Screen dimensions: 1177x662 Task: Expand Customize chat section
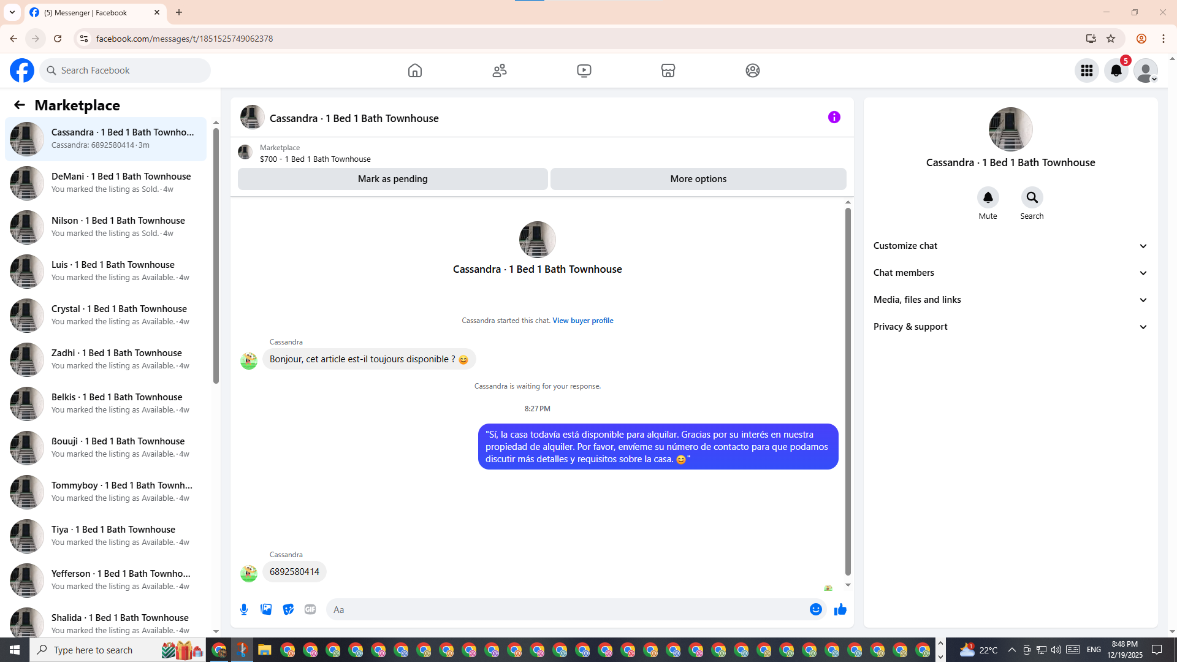click(1010, 246)
